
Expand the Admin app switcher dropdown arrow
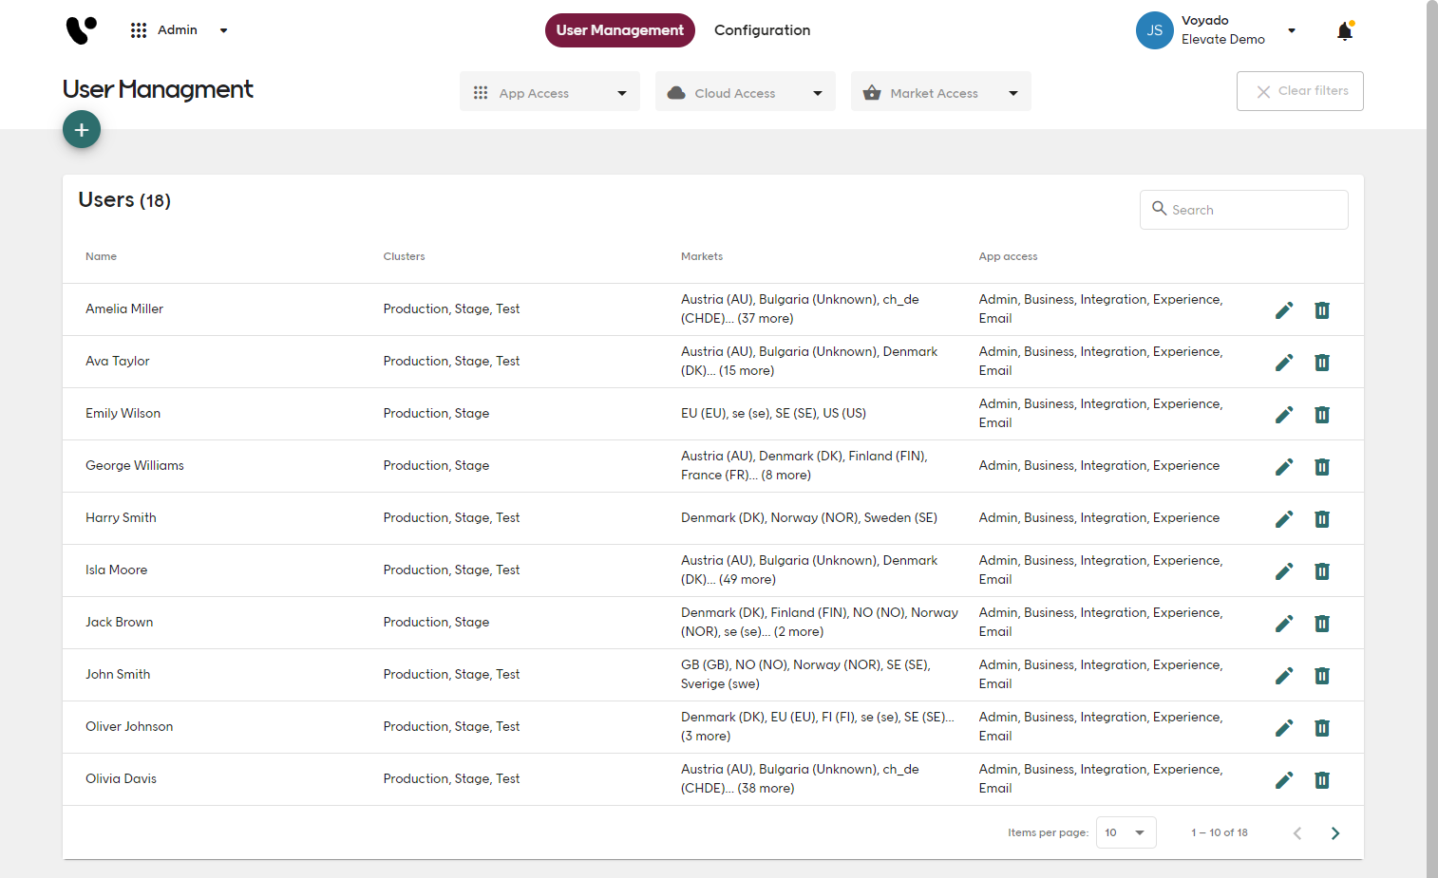(x=224, y=30)
